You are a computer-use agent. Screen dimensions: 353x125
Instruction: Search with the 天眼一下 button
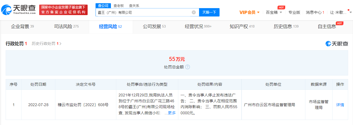(209, 12)
